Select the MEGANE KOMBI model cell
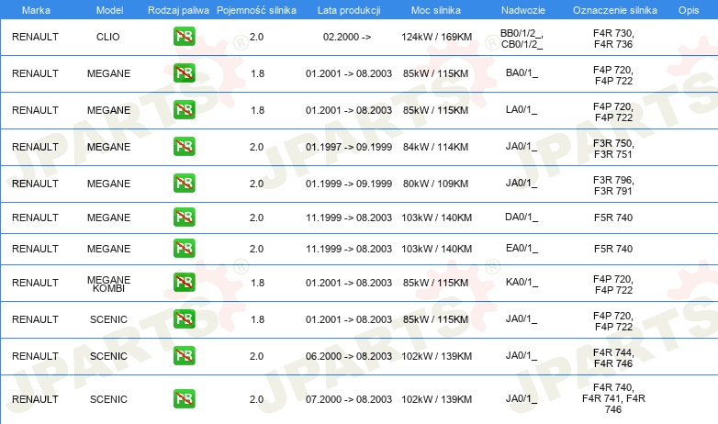 [x=108, y=284]
